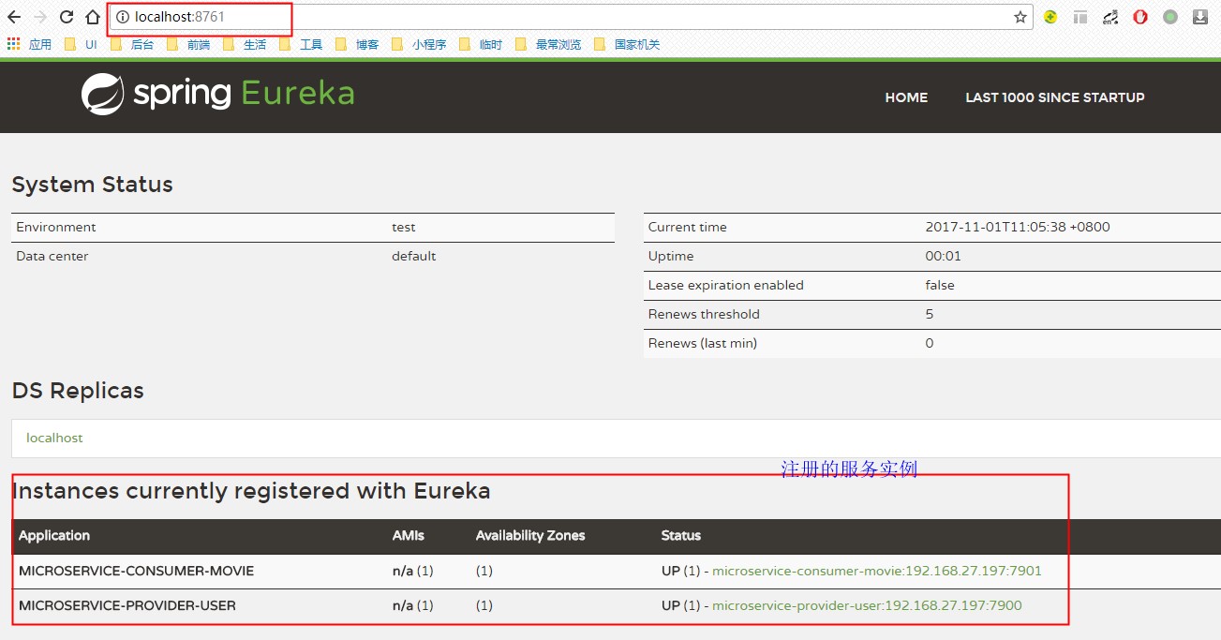Open the 小程序 bookmark folder

(x=419, y=44)
